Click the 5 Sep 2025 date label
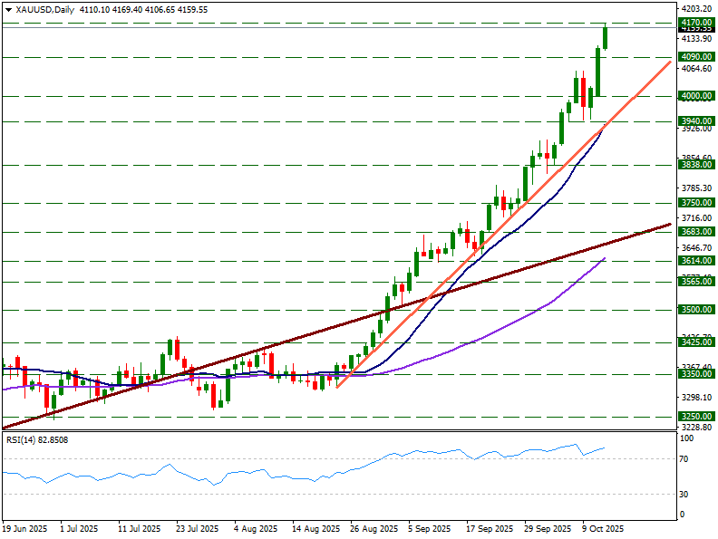The image size is (718, 539). point(429,527)
